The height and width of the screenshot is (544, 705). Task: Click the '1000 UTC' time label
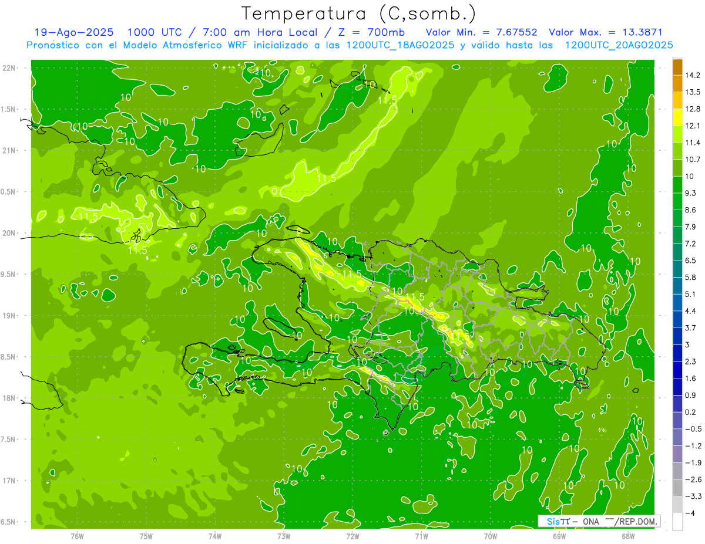coord(156,32)
